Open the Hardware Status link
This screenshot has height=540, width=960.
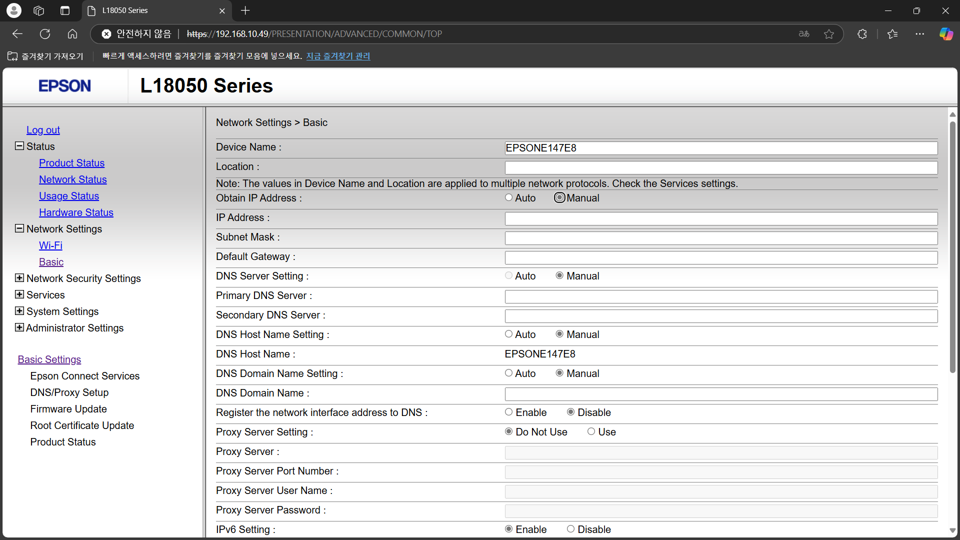point(76,212)
